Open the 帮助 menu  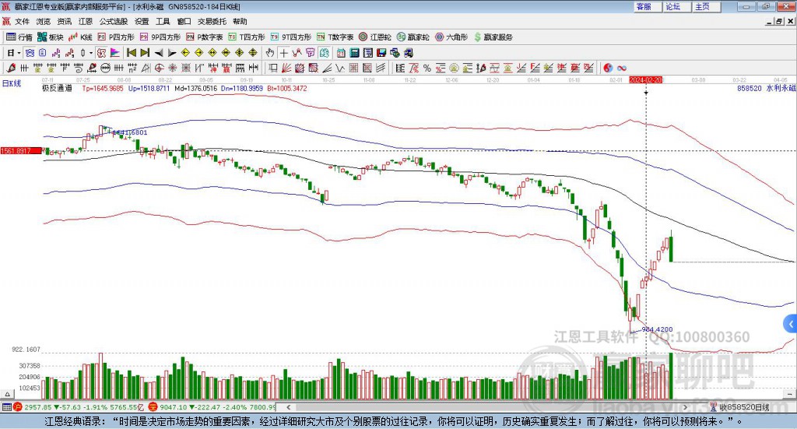(240, 21)
